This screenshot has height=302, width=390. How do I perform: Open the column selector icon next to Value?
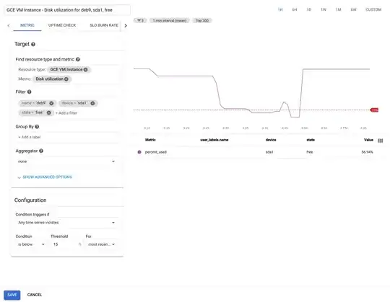point(381,141)
